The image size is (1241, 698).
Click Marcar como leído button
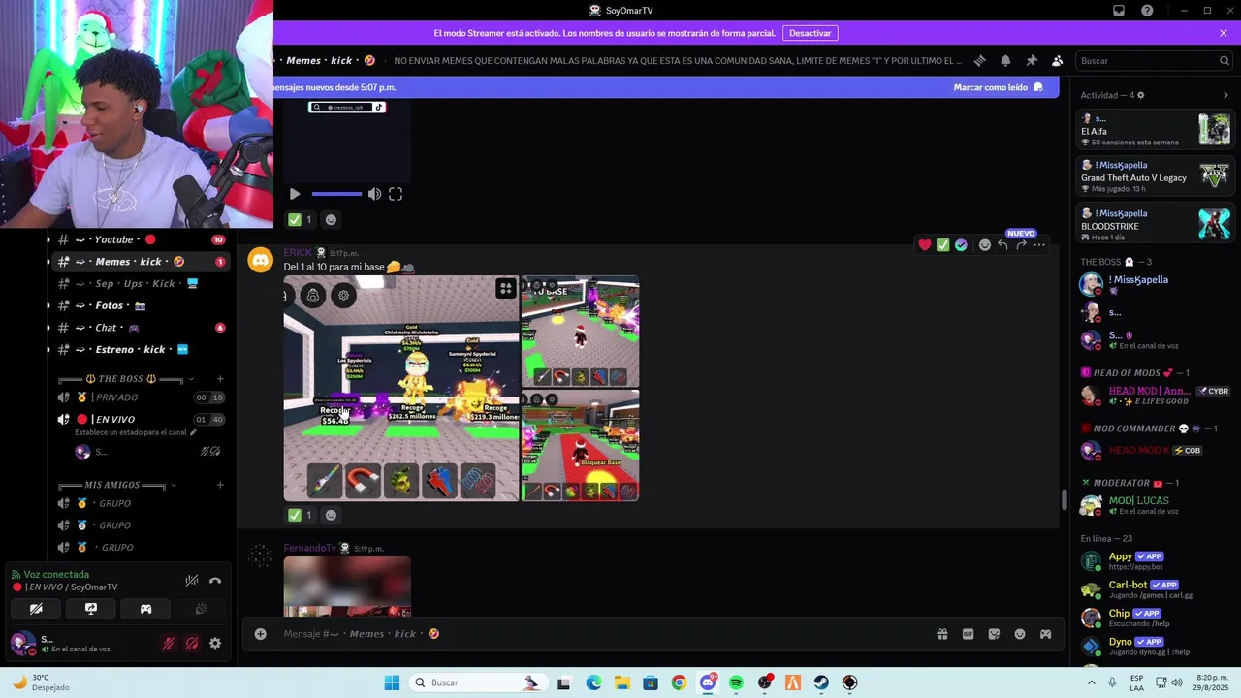click(x=999, y=87)
